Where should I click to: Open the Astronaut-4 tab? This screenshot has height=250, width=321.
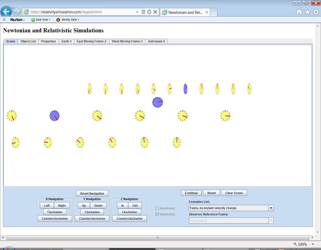156,41
